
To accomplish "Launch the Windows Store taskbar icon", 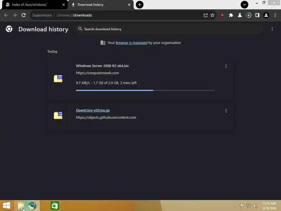I will [x=55, y=206].
